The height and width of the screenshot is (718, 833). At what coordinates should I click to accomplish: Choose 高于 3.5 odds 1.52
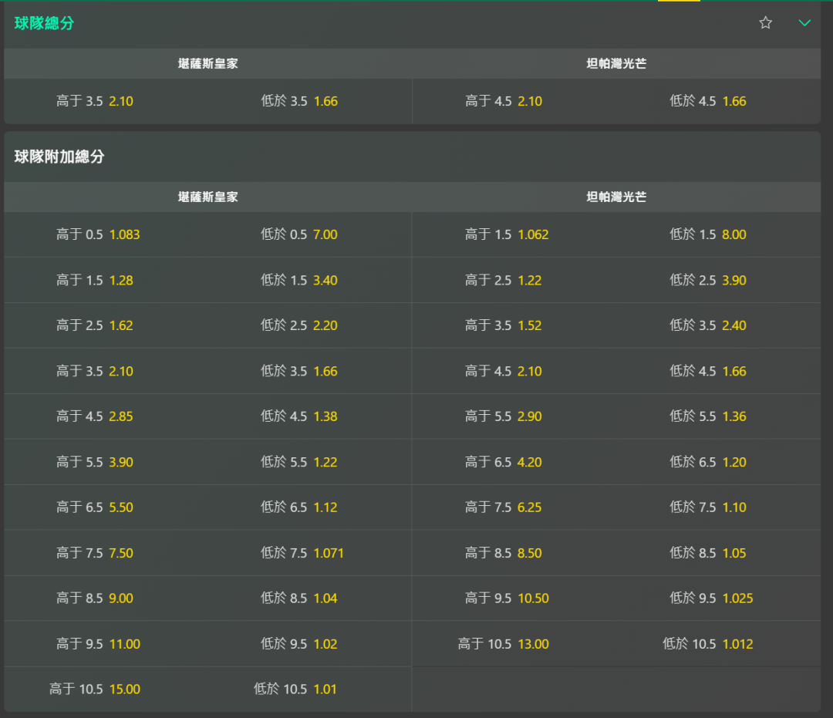click(504, 325)
